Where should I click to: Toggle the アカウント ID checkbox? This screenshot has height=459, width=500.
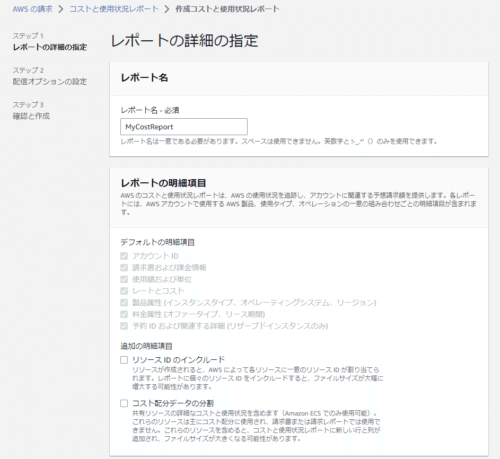(x=124, y=256)
